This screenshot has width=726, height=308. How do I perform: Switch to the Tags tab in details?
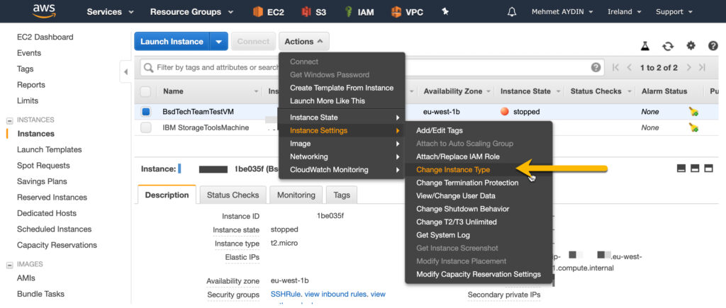tap(342, 195)
